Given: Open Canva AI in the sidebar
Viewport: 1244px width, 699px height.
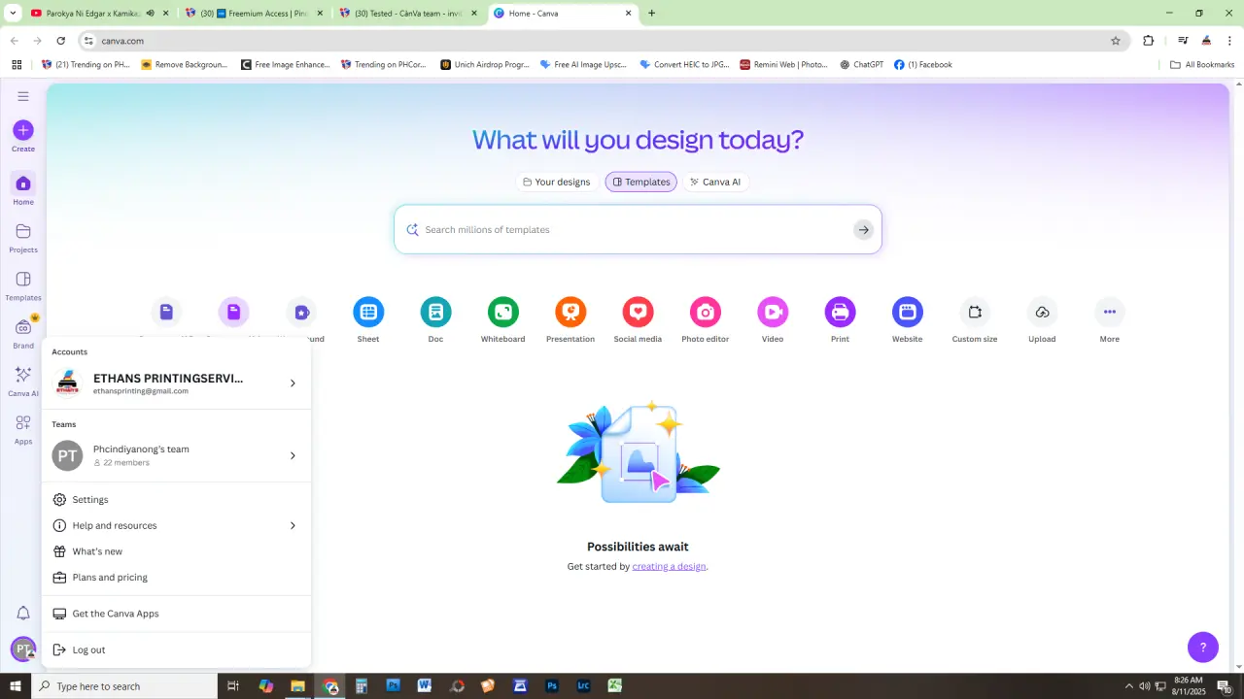Looking at the screenshot, I should pos(23,381).
